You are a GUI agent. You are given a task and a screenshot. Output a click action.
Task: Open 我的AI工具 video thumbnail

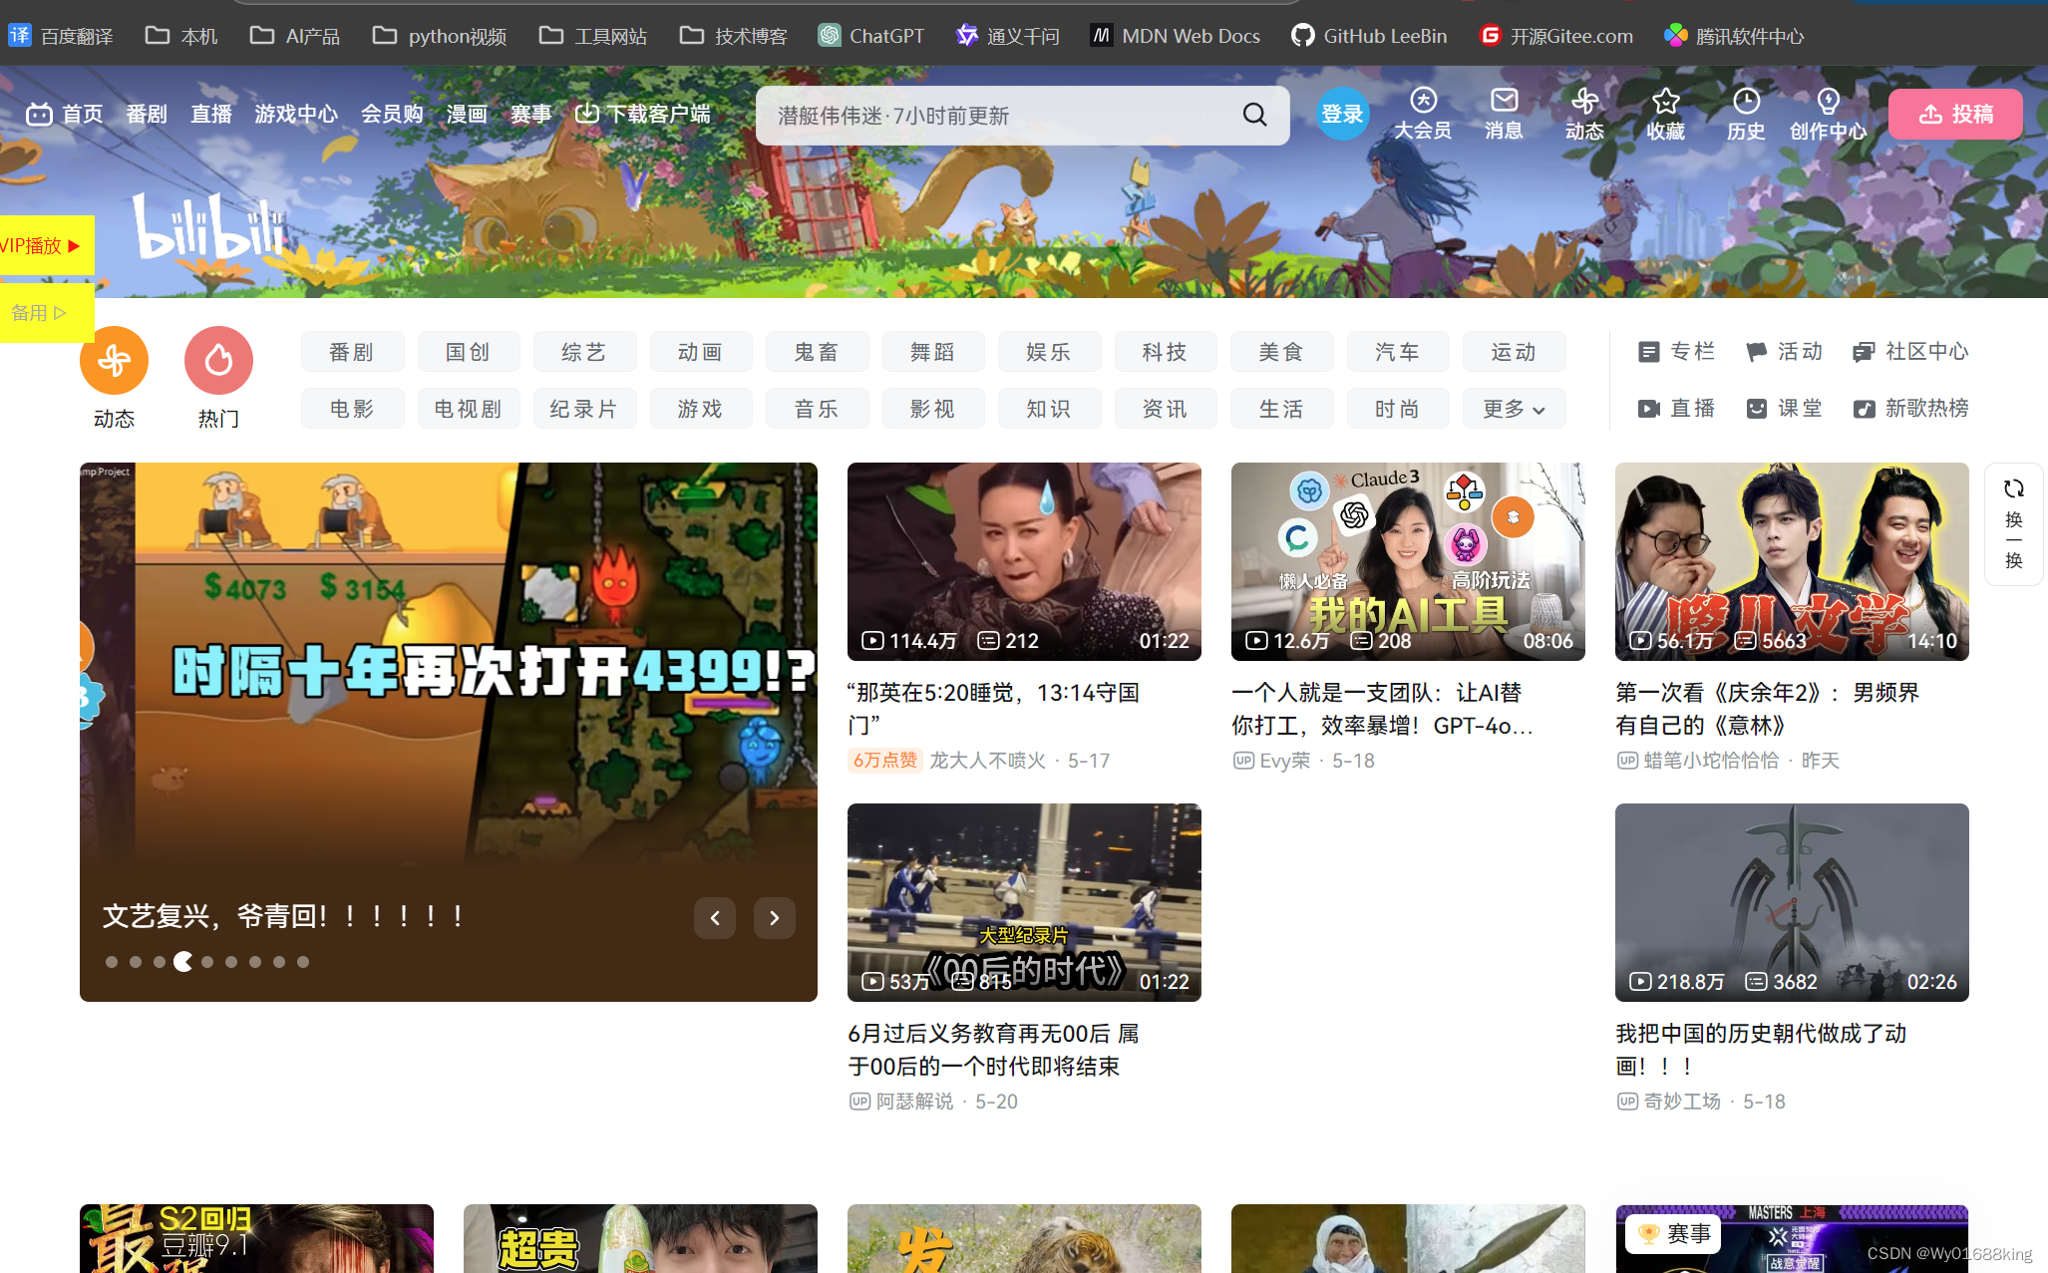[1408, 561]
